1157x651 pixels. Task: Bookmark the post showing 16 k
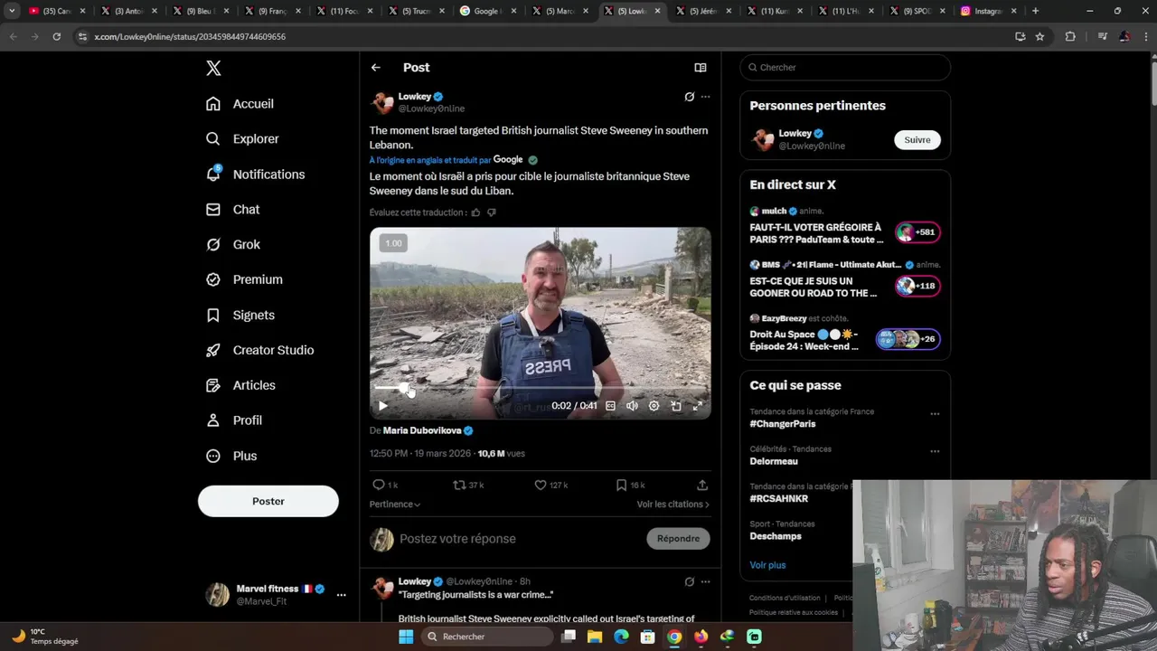point(630,486)
